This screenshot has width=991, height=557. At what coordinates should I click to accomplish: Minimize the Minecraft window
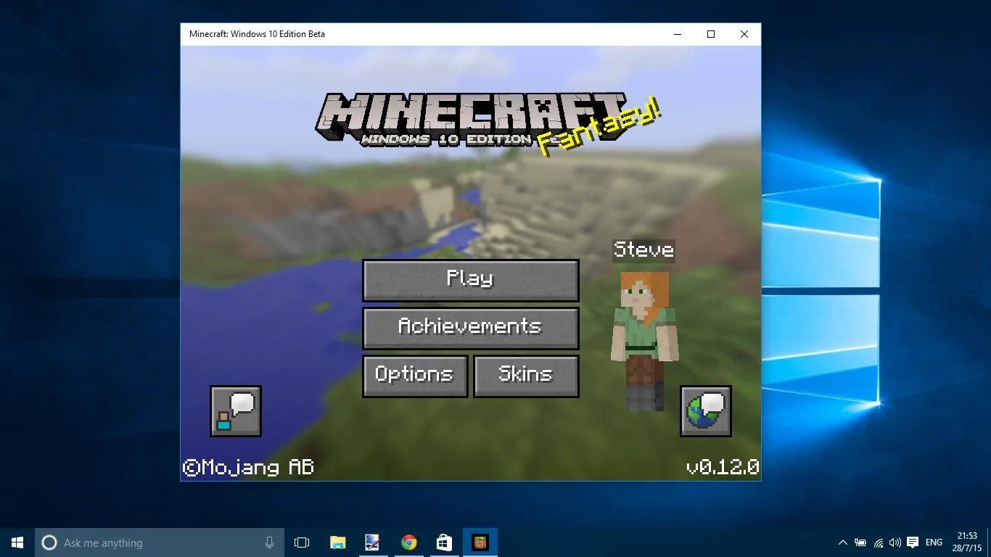click(678, 34)
